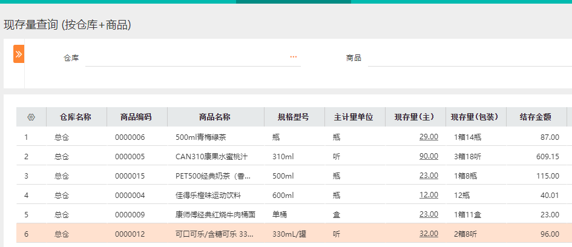The width and height of the screenshot is (572, 247).
Task: Select product name CAN310康果水蜜桃汁
Action: pyautogui.click(x=212, y=157)
